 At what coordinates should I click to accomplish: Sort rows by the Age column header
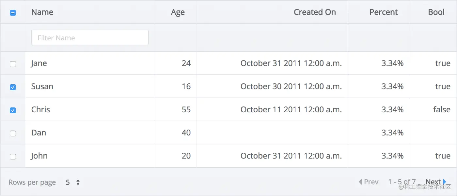(178, 12)
